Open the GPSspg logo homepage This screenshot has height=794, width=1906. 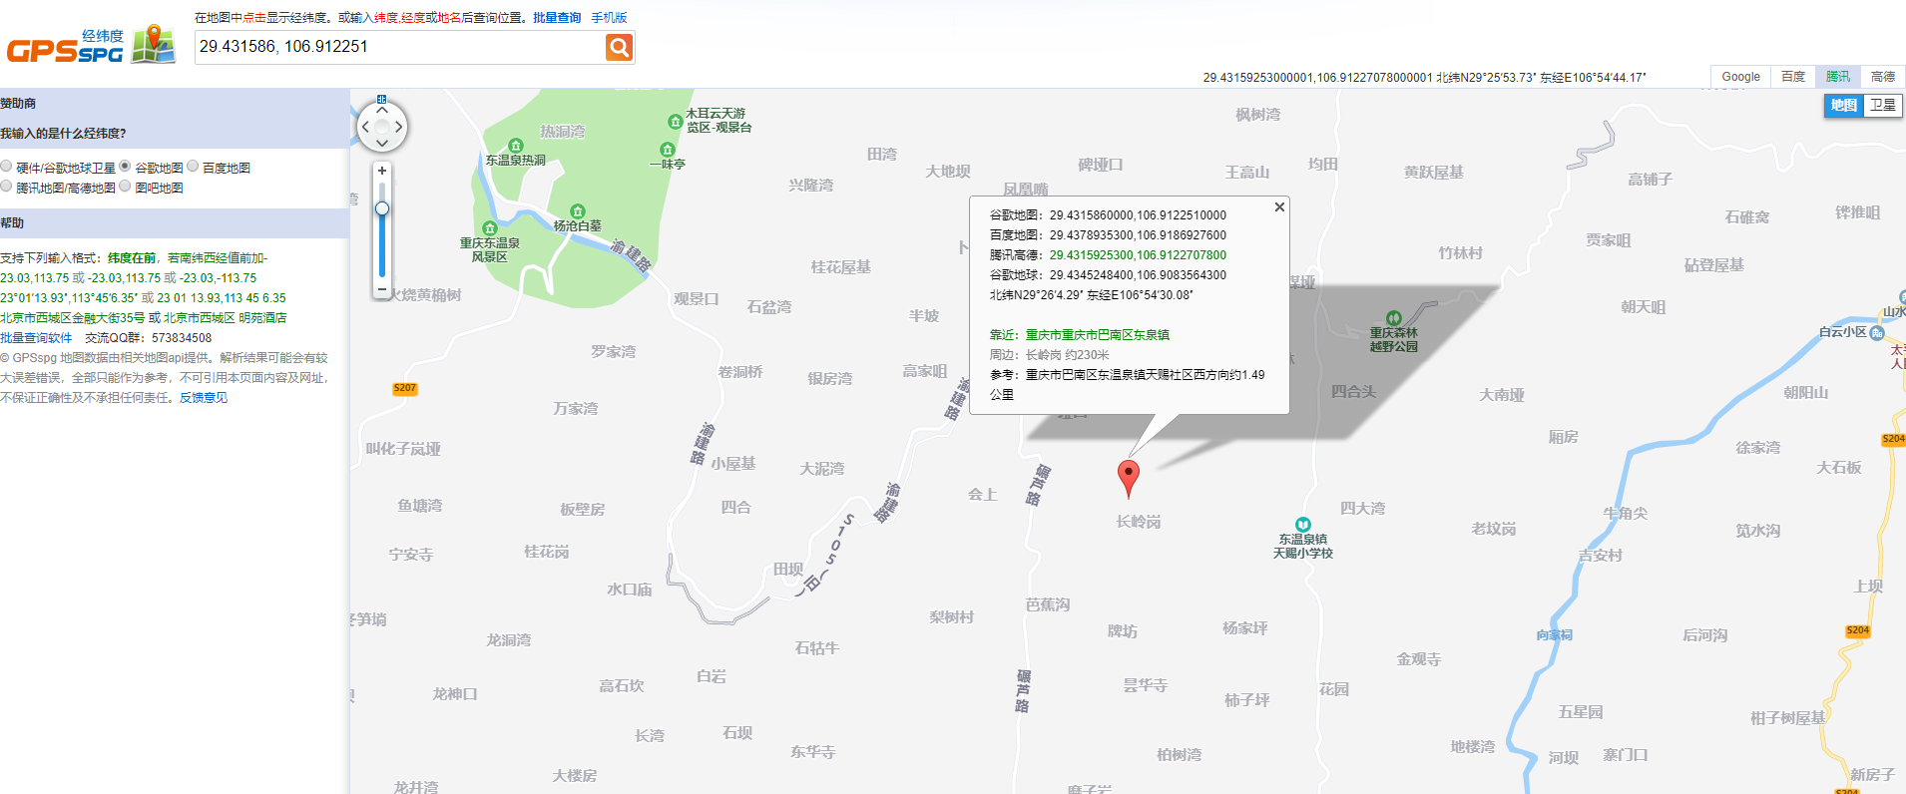click(91, 46)
